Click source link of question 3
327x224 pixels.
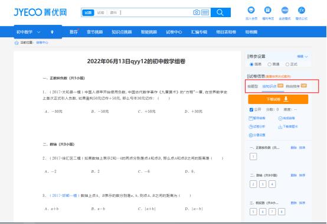[x=64, y=196]
